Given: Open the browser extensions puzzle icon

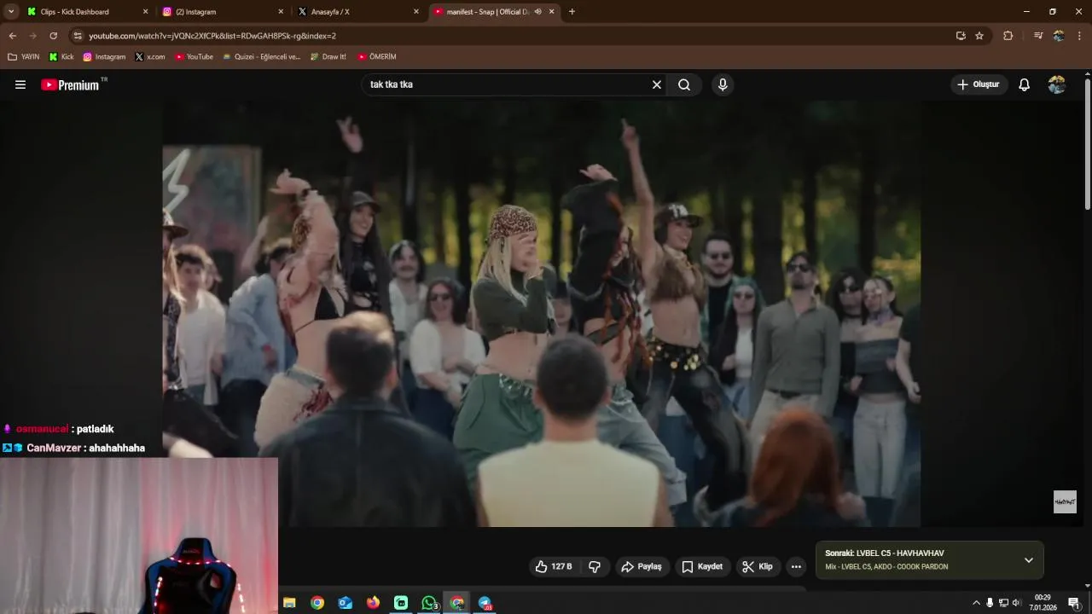Looking at the screenshot, I should (x=1008, y=36).
